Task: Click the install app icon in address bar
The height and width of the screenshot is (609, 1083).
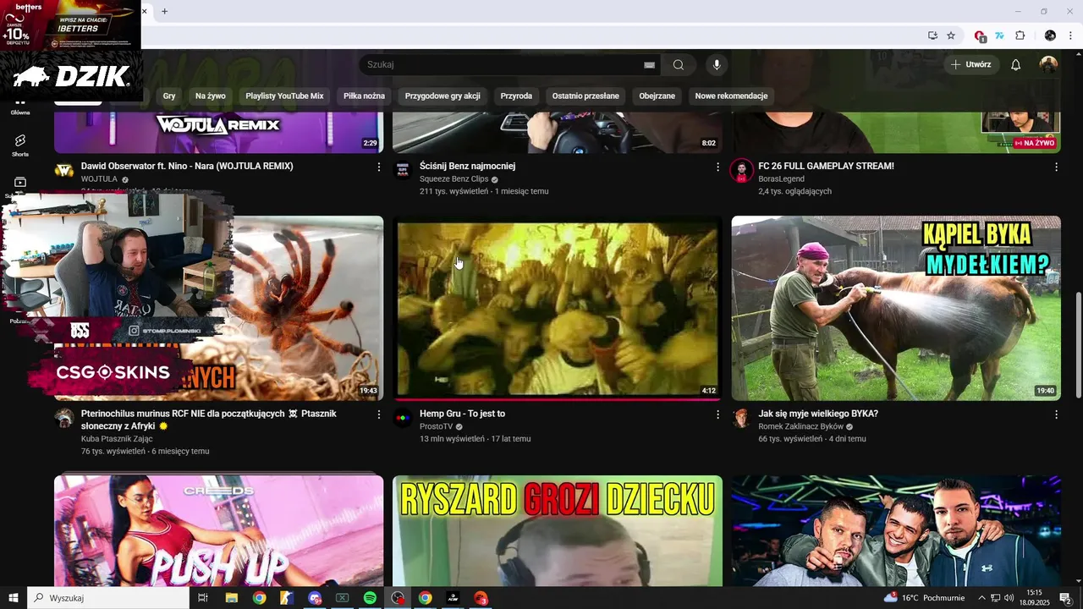Action: [932, 36]
